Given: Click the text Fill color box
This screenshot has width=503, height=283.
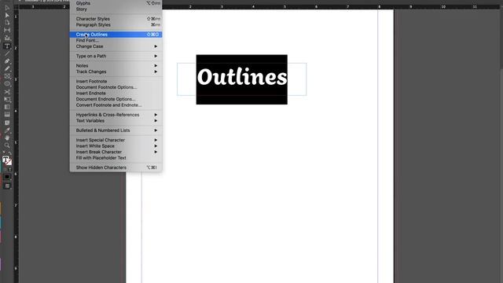Looking at the screenshot, I should [x=6, y=159].
